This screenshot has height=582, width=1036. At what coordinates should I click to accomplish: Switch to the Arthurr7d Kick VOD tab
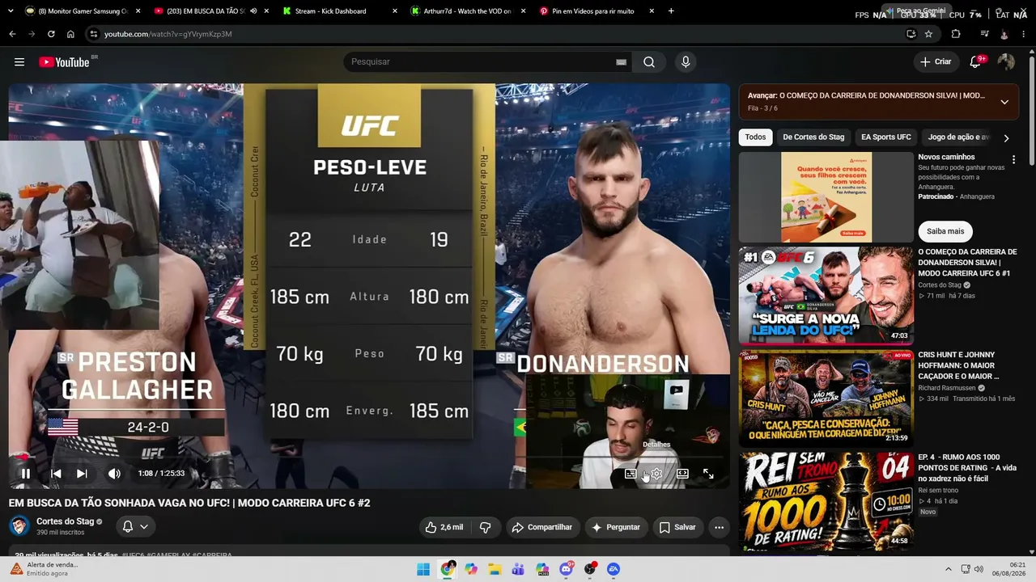[x=468, y=11]
